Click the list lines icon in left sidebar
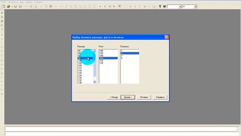 point(2,29)
